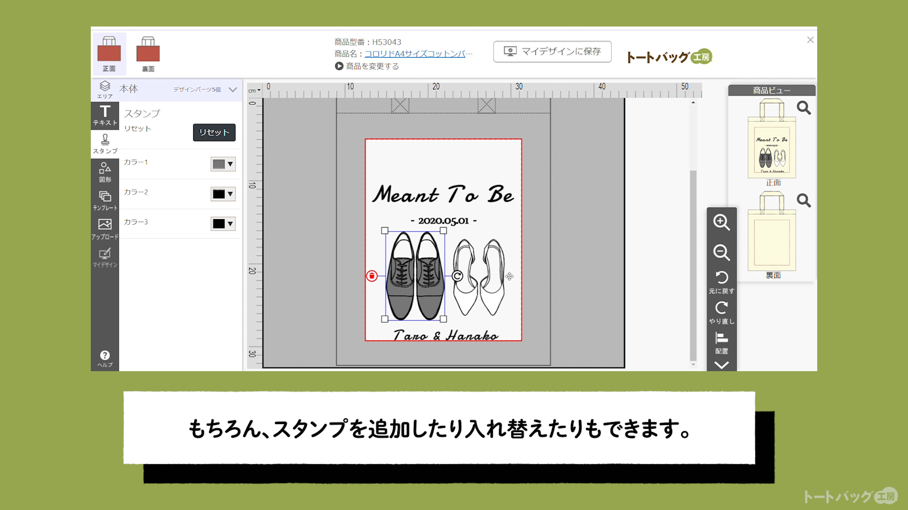
Task: Click the 元に戻す undo icon
Action: 722,282
